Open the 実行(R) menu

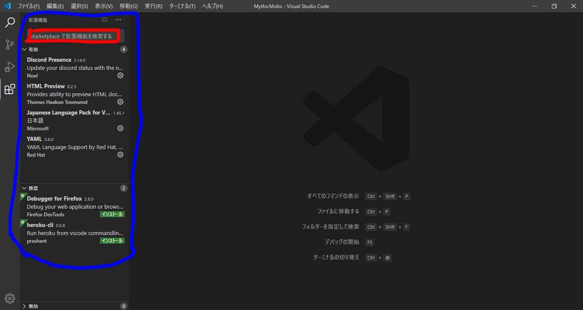point(154,6)
